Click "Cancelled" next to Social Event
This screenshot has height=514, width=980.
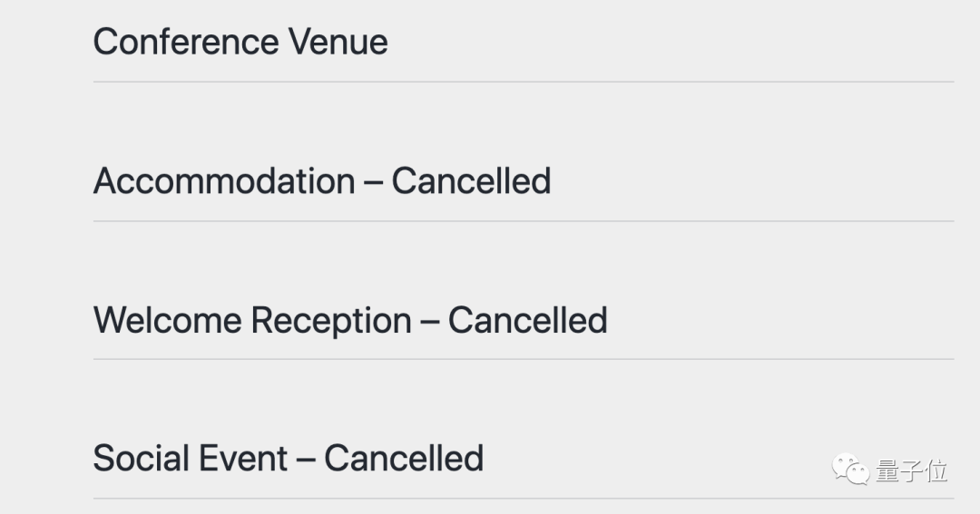point(403,459)
